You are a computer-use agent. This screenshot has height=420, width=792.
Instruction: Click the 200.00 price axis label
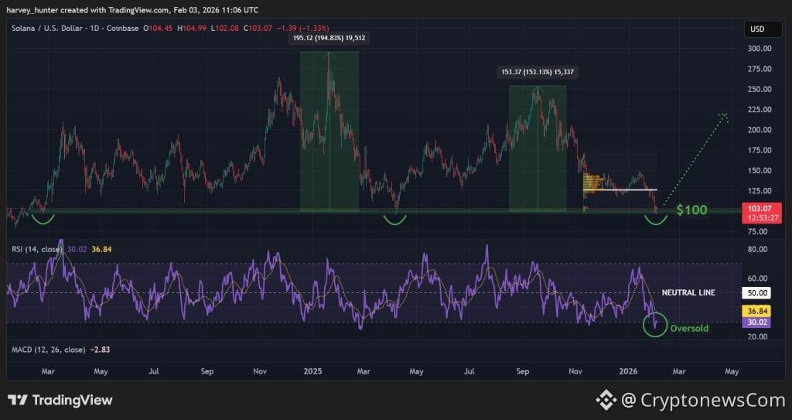click(x=760, y=130)
